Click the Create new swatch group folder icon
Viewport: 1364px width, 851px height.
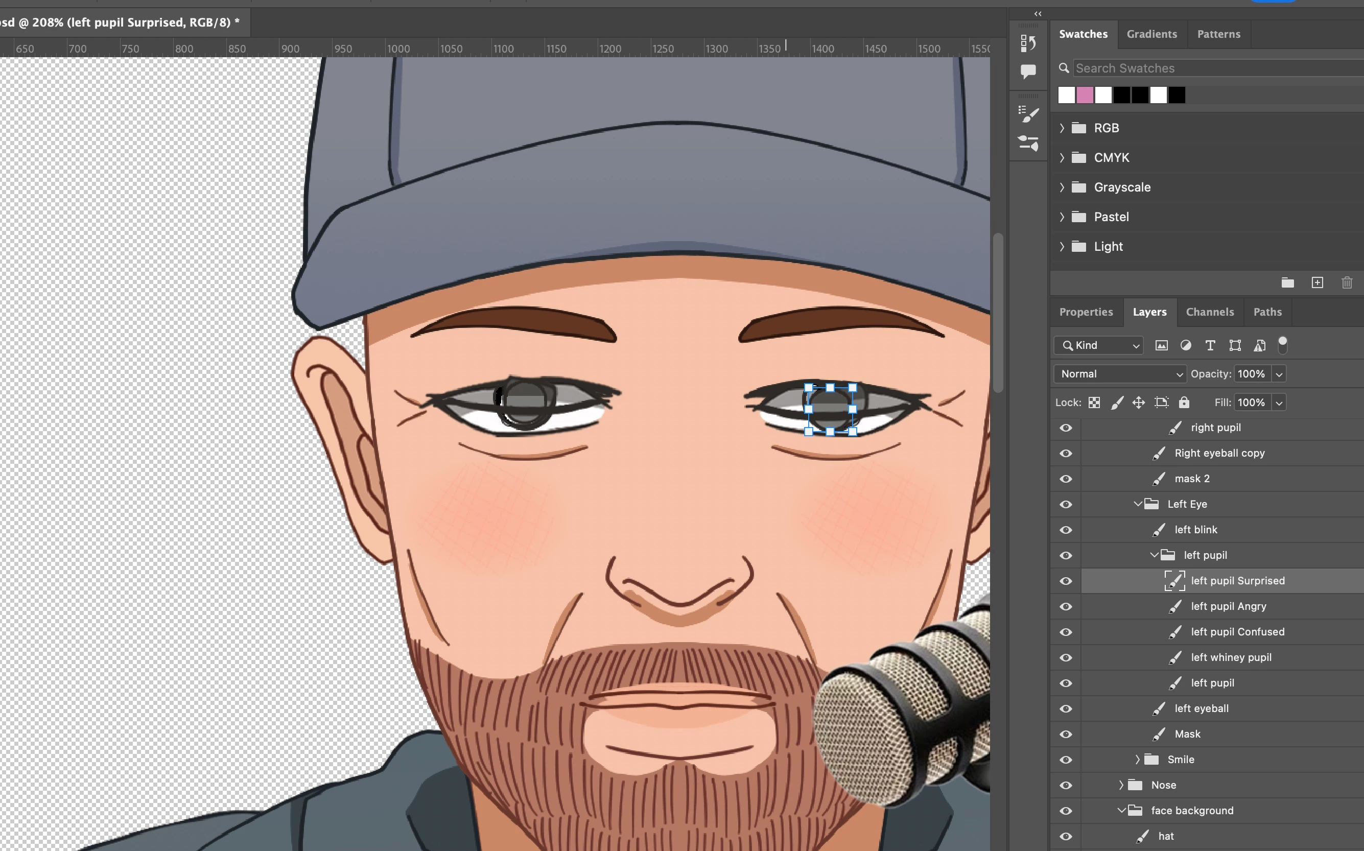[1287, 282]
